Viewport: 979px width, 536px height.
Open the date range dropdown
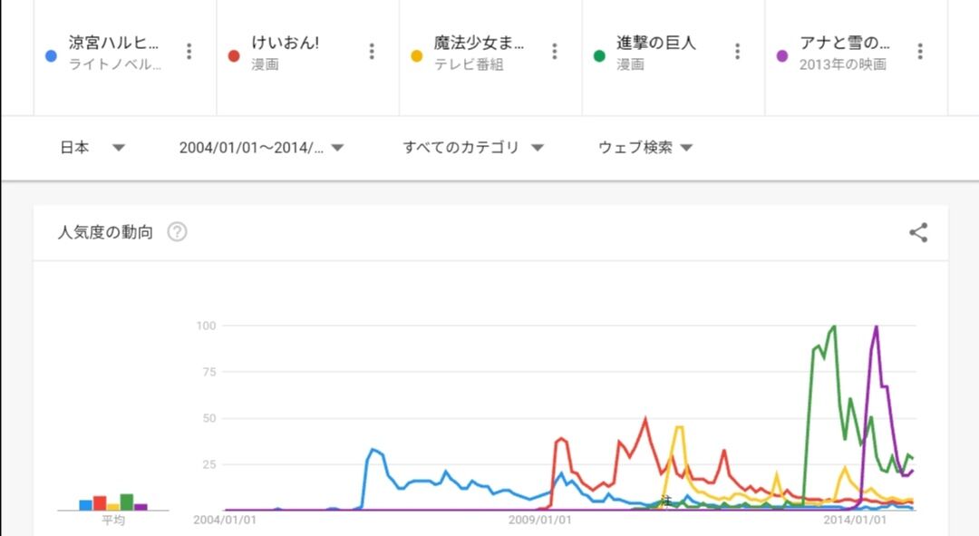pyautogui.click(x=261, y=148)
